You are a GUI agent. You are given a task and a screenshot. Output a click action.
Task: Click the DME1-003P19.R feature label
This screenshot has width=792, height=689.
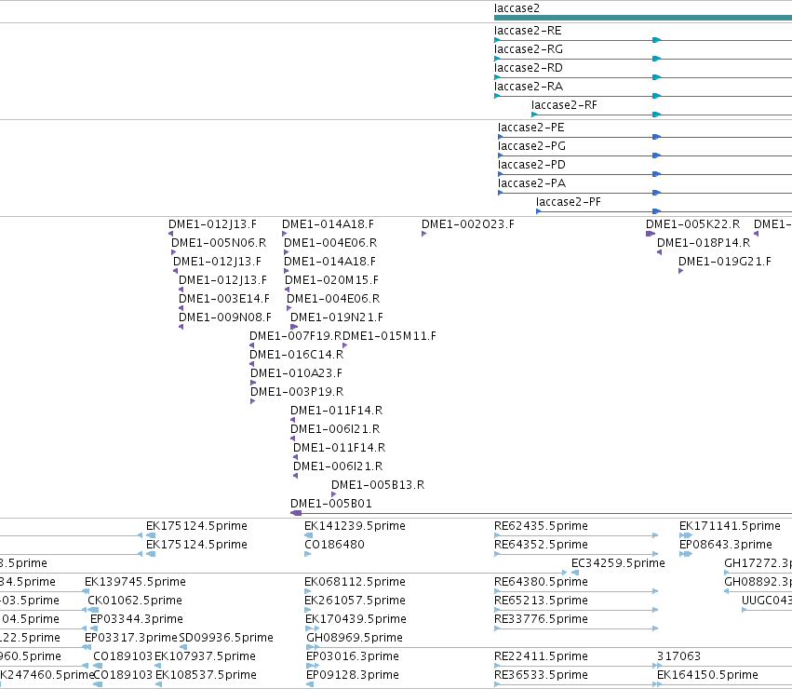[x=297, y=392]
